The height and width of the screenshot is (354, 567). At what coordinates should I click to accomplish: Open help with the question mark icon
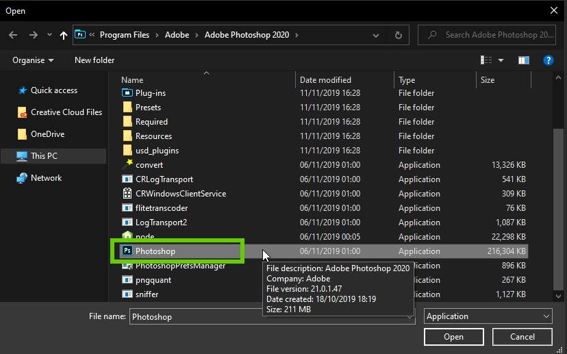[x=549, y=60]
